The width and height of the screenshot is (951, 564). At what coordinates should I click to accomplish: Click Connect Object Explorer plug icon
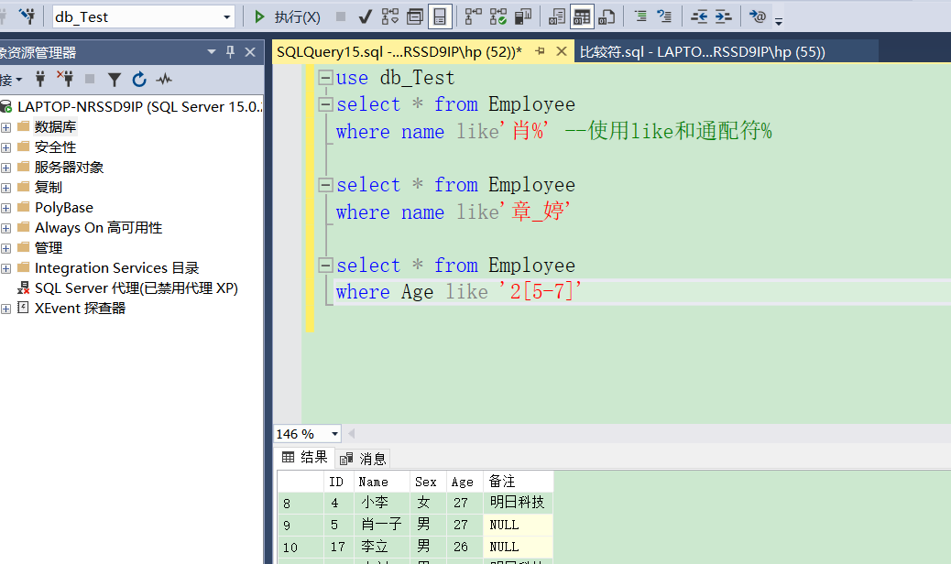[40, 79]
